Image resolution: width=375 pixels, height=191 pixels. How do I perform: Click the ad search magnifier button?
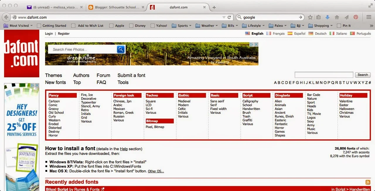(121, 49)
